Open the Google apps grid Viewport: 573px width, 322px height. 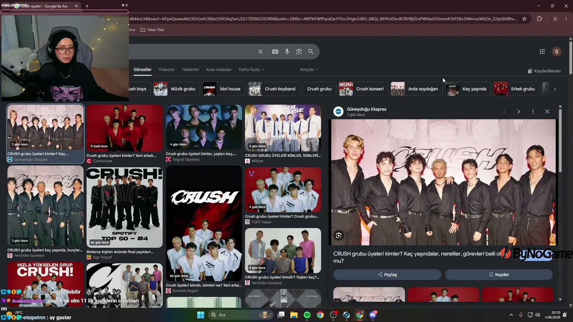click(x=542, y=51)
